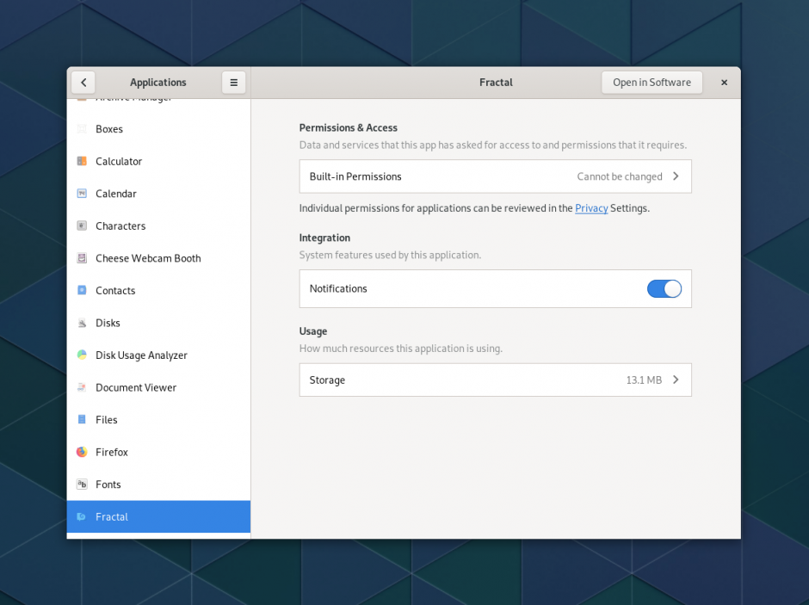Open Disks entry in the sidebar
The width and height of the screenshot is (809, 605).
tap(108, 323)
